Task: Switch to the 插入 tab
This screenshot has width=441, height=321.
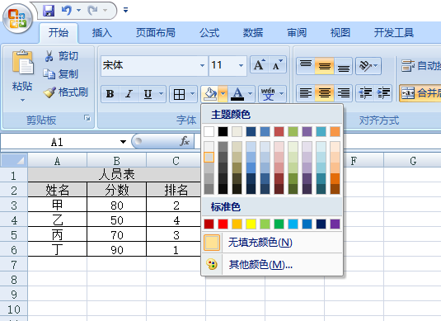Action: click(x=102, y=33)
